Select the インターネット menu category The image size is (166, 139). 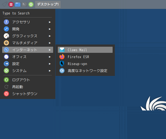(28, 50)
